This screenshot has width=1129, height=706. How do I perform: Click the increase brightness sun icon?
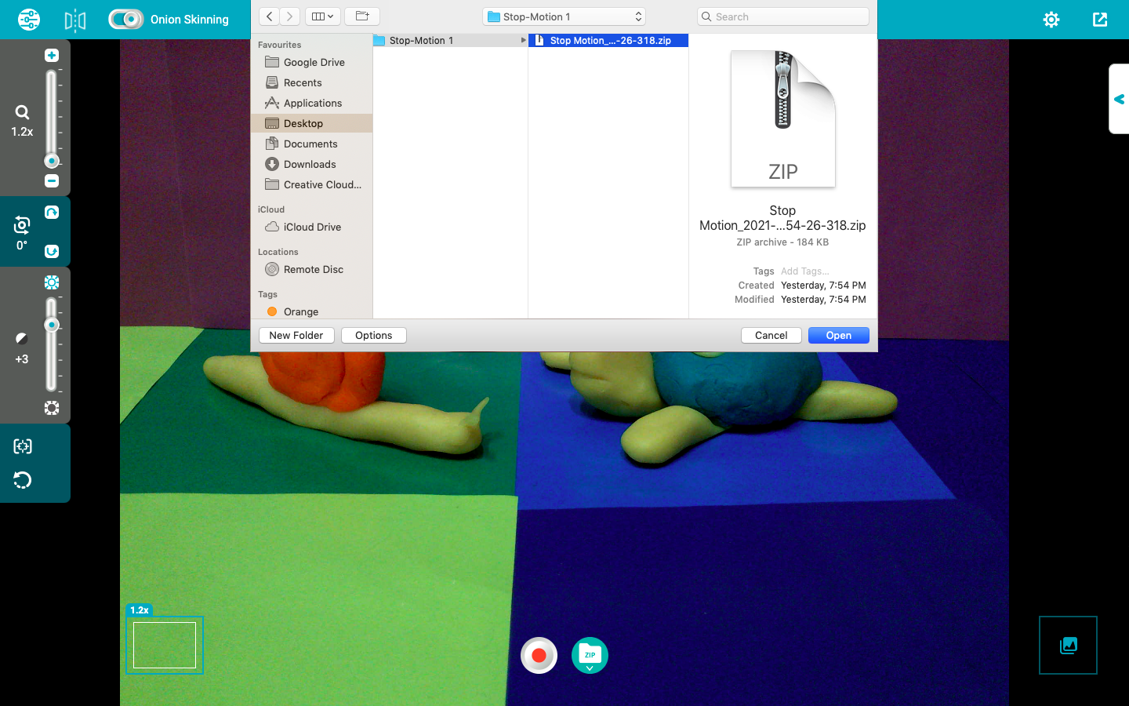[x=52, y=282]
